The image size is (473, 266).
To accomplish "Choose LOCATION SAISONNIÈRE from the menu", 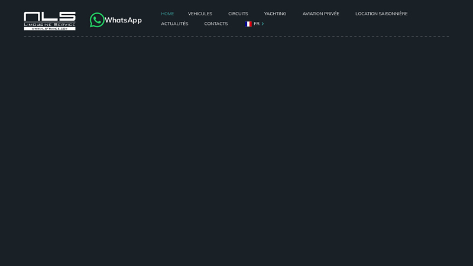I will (x=381, y=14).
